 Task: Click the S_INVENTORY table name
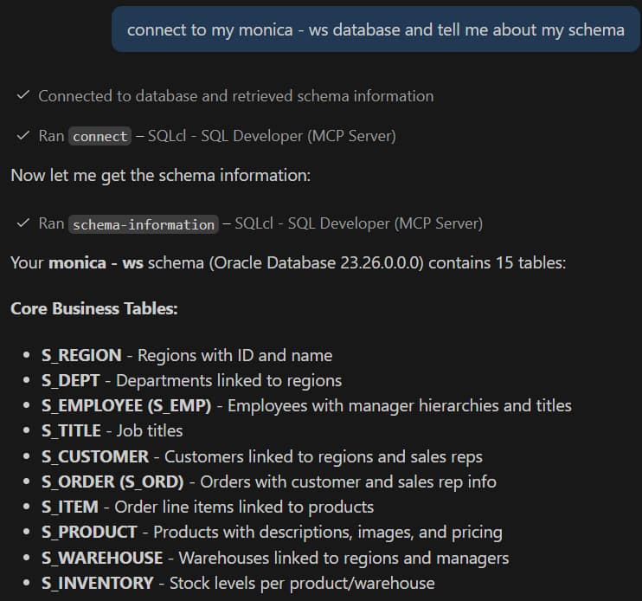click(x=97, y=583)
